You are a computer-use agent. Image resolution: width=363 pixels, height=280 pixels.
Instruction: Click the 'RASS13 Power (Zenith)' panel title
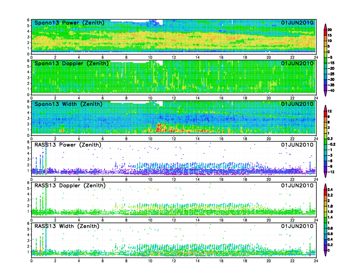coord(68,145)
